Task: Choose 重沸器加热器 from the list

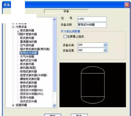Action: (29, 42)
